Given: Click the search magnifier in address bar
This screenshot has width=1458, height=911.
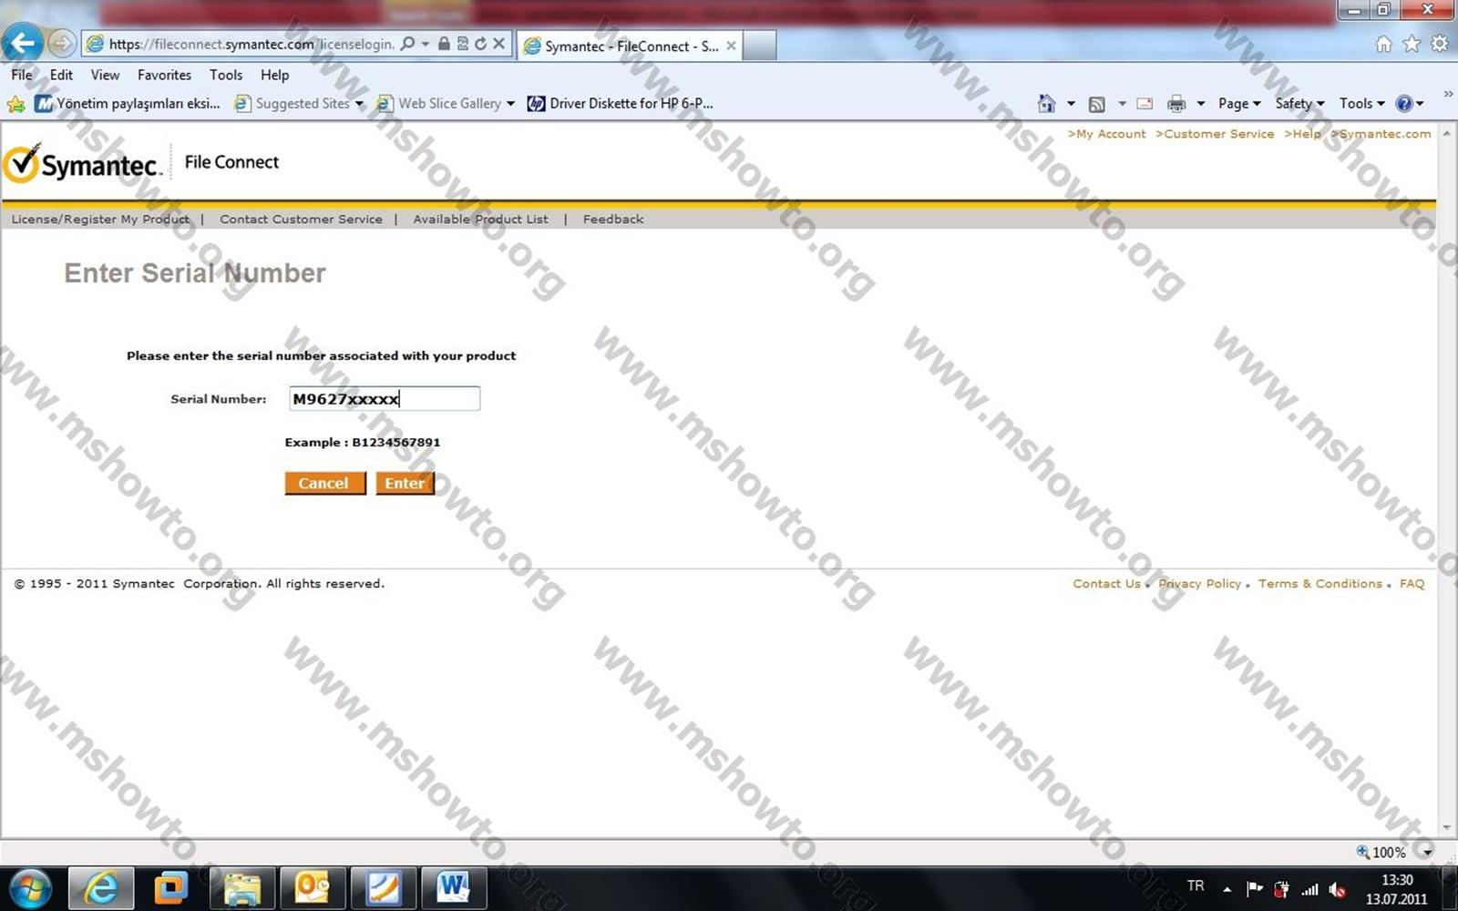Looking at the screenshot, I should click(407, 44).
